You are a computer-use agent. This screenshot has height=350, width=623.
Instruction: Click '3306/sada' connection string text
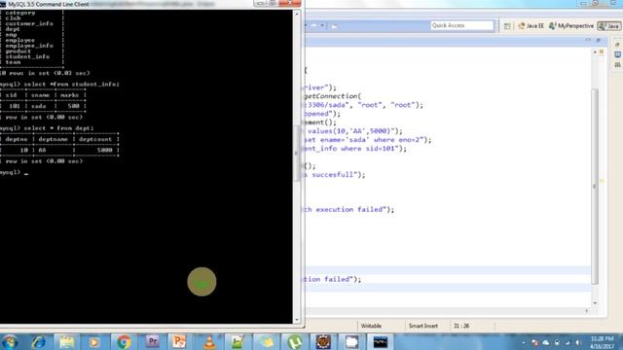[327, 105]
